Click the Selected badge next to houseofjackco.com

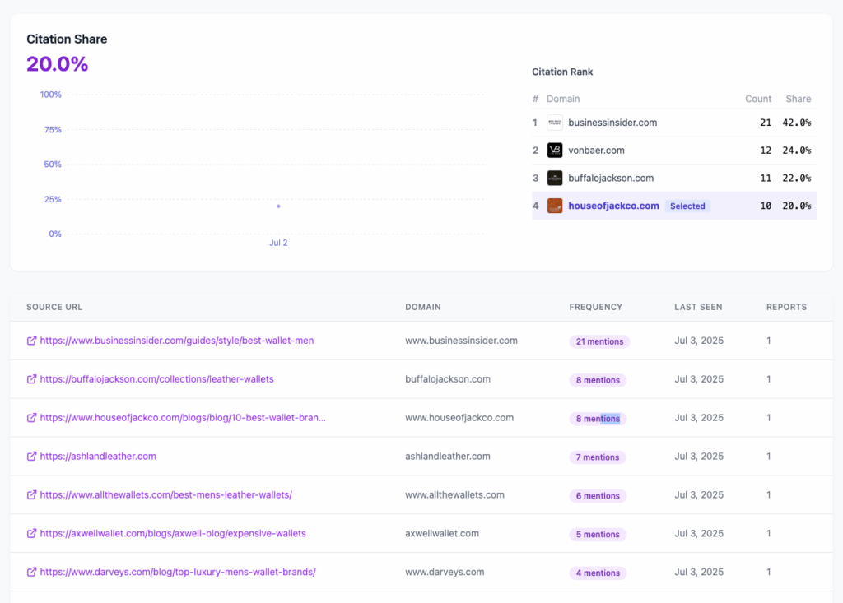coord(687,206)
